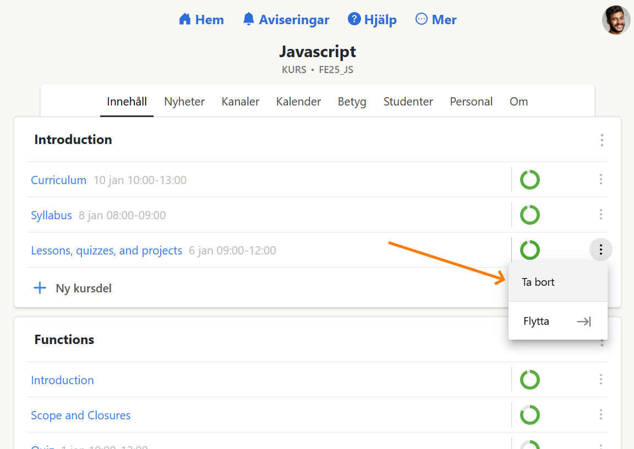Close the Lessons row three-dot menu
Screen dimensions: 634x449
pos(600,250)
